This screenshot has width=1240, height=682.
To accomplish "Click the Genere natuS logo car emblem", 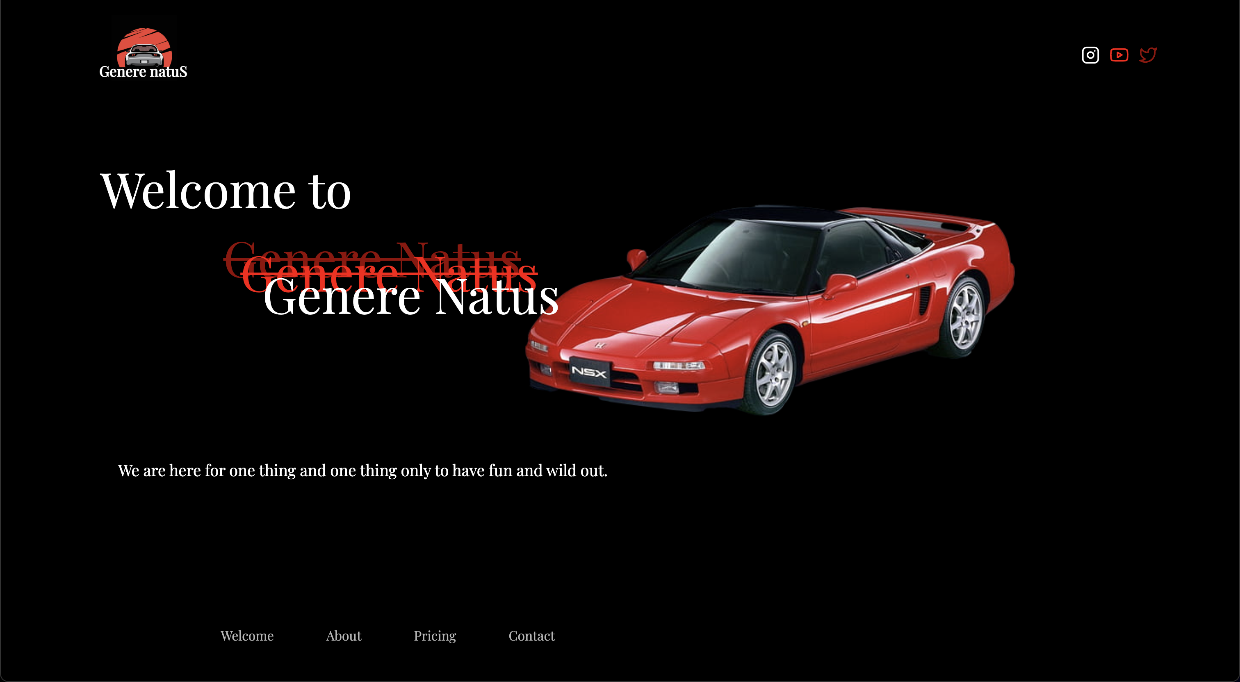I will [144, 47].
